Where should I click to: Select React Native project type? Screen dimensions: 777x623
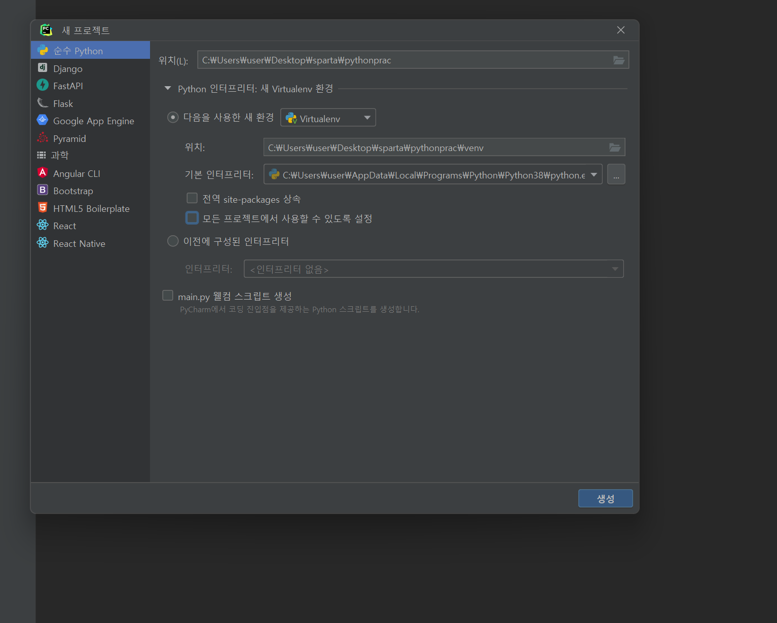pyautogui.click(x=91, y=243)
